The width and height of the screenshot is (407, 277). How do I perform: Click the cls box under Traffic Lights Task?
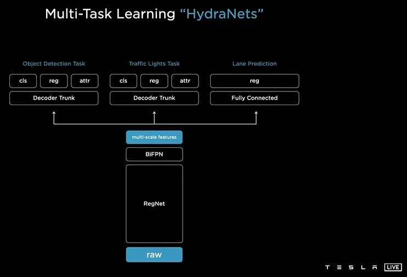(123, 81)
